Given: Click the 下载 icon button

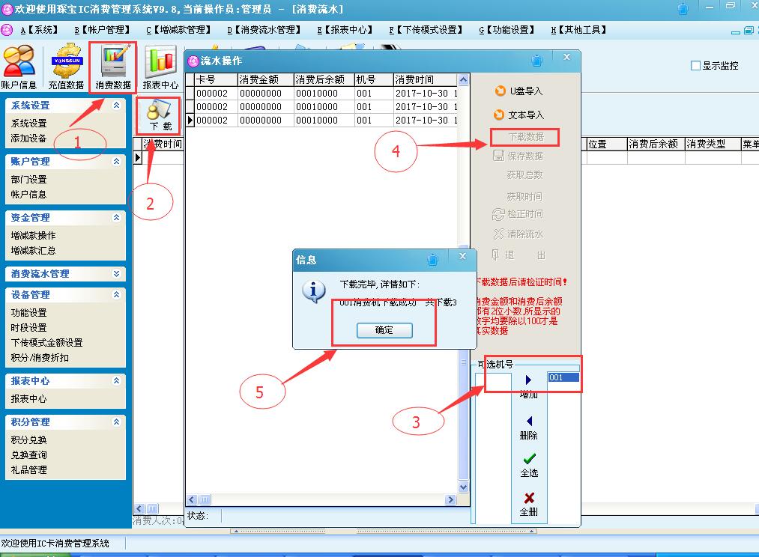Looking at the screenshot, I should point(159,116).
